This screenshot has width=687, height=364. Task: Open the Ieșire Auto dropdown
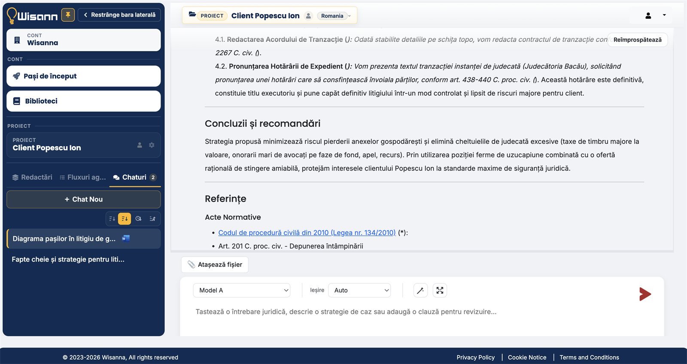tap(359, 290)
